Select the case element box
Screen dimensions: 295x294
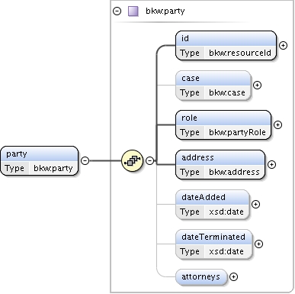coord(213,85)
